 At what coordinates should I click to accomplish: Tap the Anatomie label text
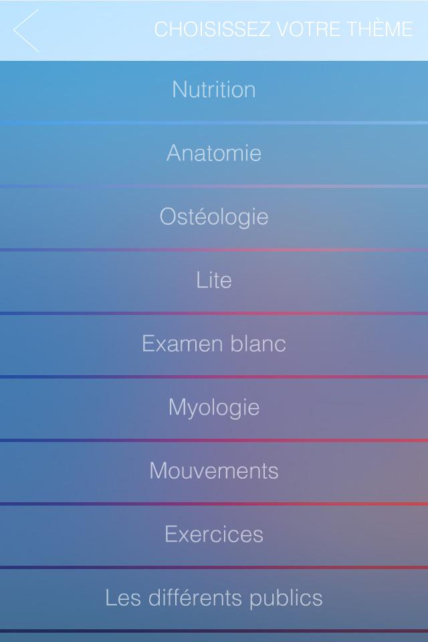pyautogui.click(x=214, y=152)
